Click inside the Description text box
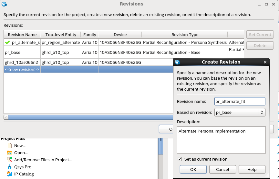This screenshot has height=179, width=279. pyautogui.click(x=221, y=140)
